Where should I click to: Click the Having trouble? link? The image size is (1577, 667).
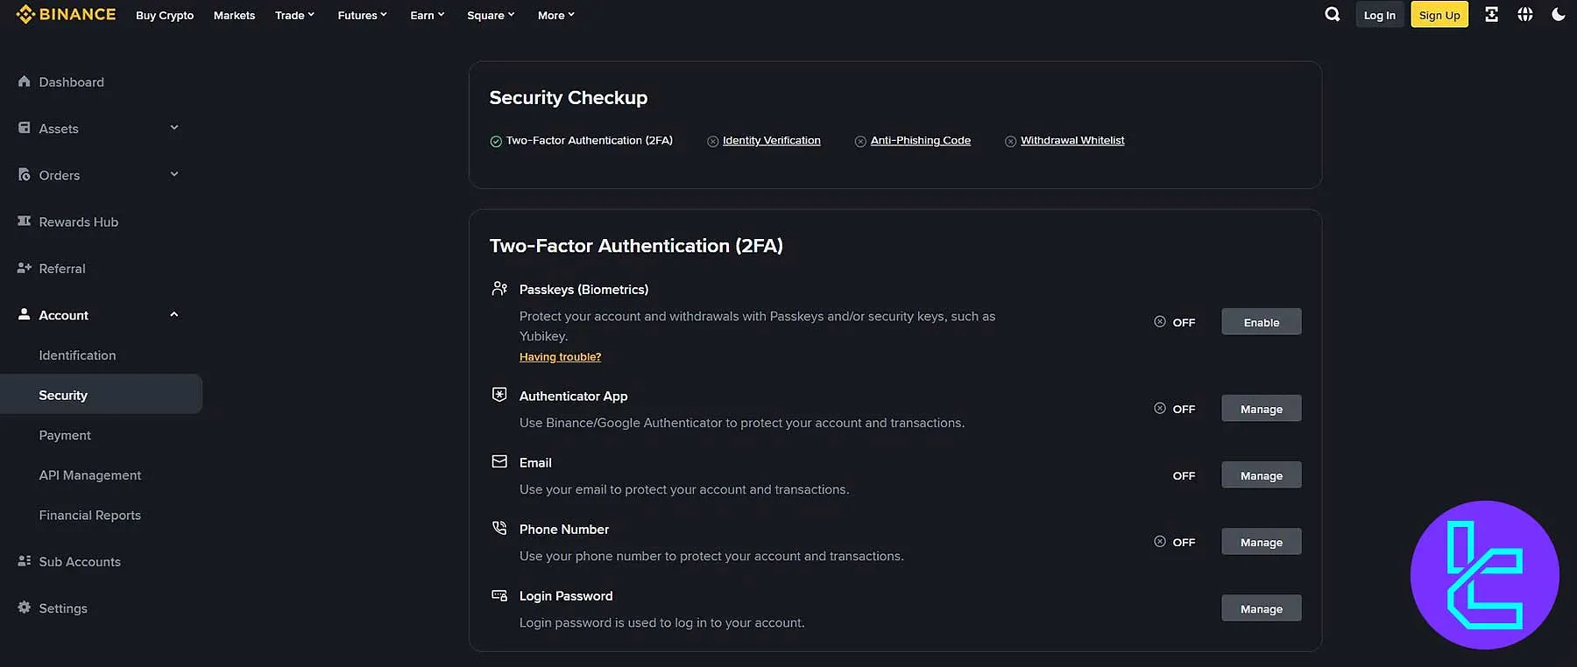tap(560, 356)
